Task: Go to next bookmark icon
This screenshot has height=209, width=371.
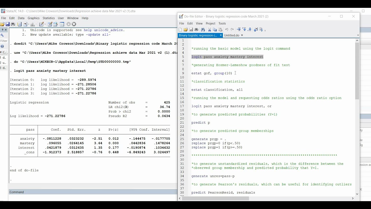Action: point(250,30)
